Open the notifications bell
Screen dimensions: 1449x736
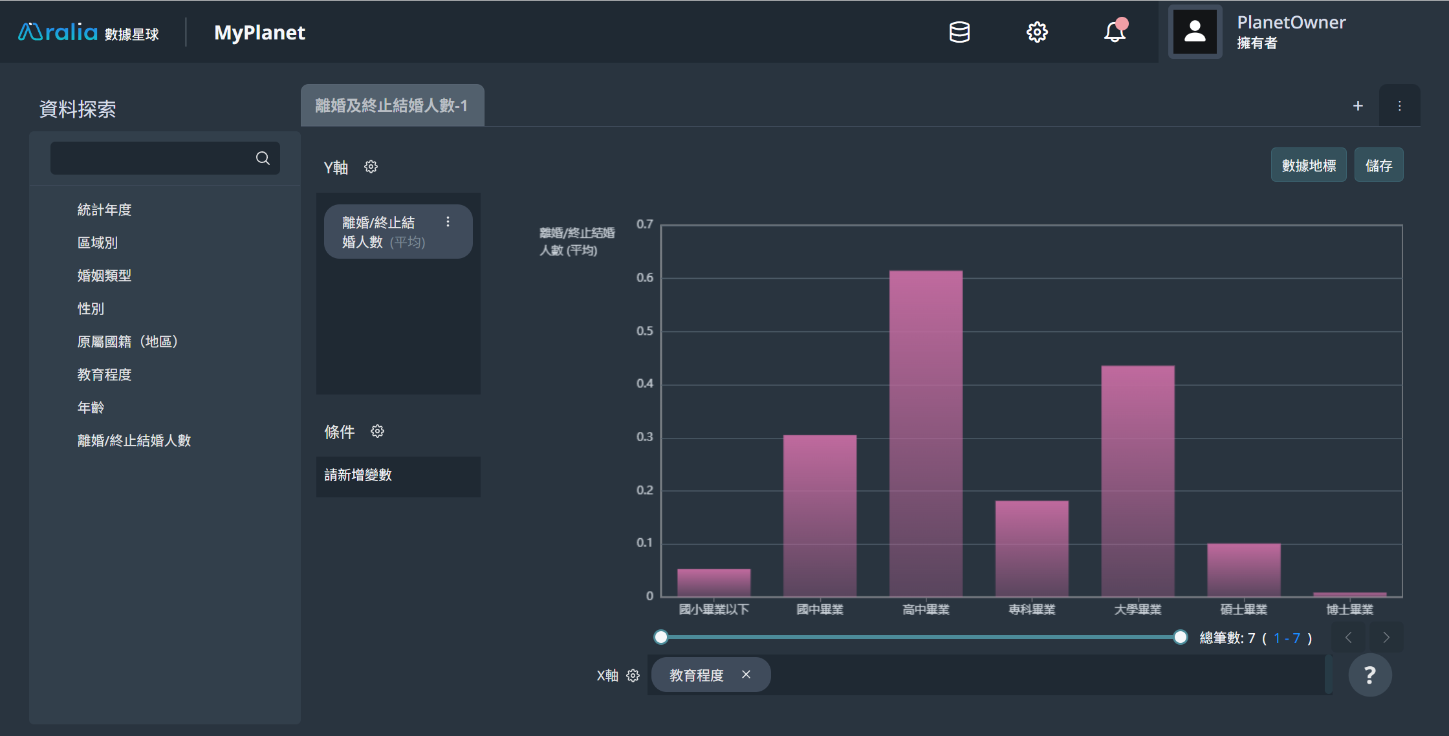pos(1115,31)
